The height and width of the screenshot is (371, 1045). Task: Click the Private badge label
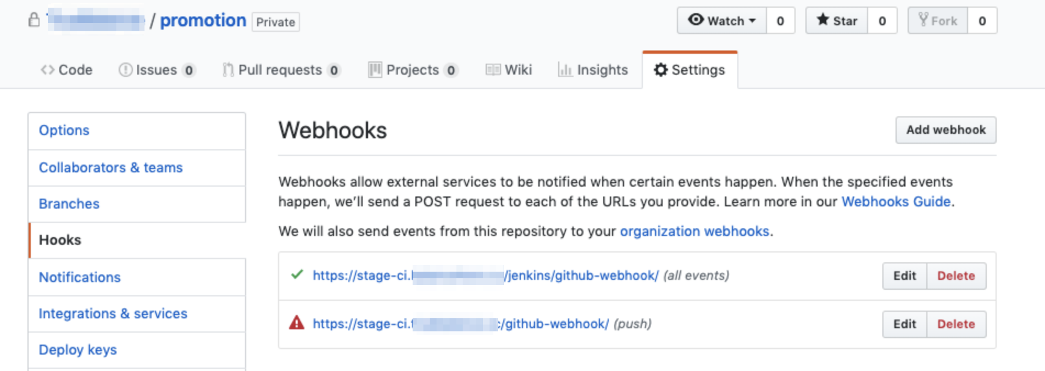[x=276, y=22]
